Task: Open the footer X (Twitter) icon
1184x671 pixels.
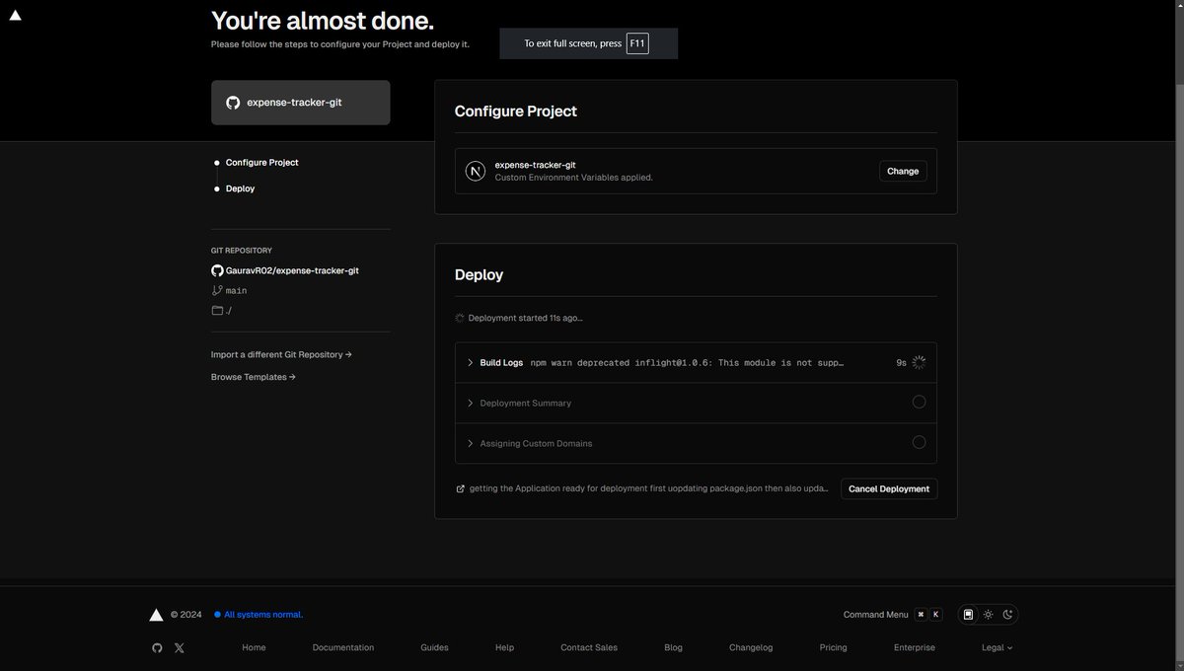Action: click(x=179, y=648)
